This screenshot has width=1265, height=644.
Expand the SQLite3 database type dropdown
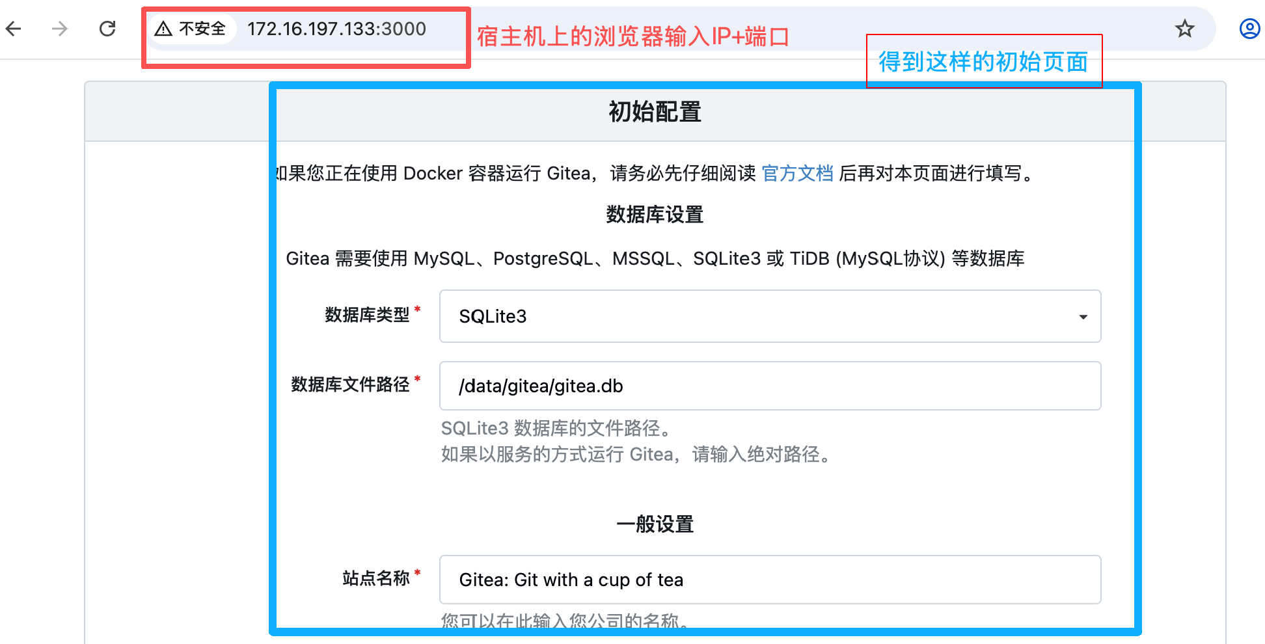tap(770, 316)
